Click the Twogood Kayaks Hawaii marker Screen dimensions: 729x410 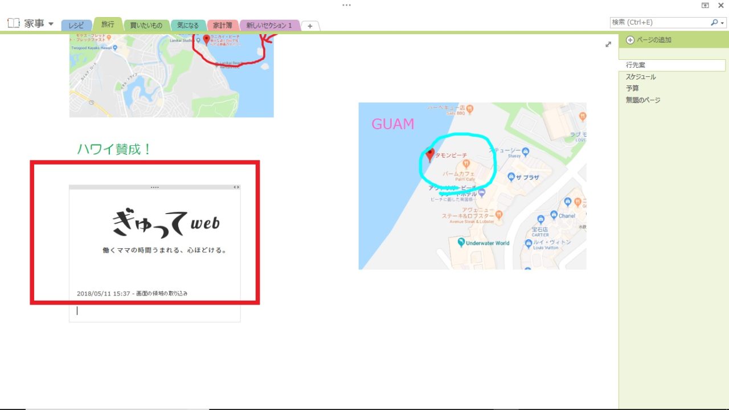coord(115,49)
